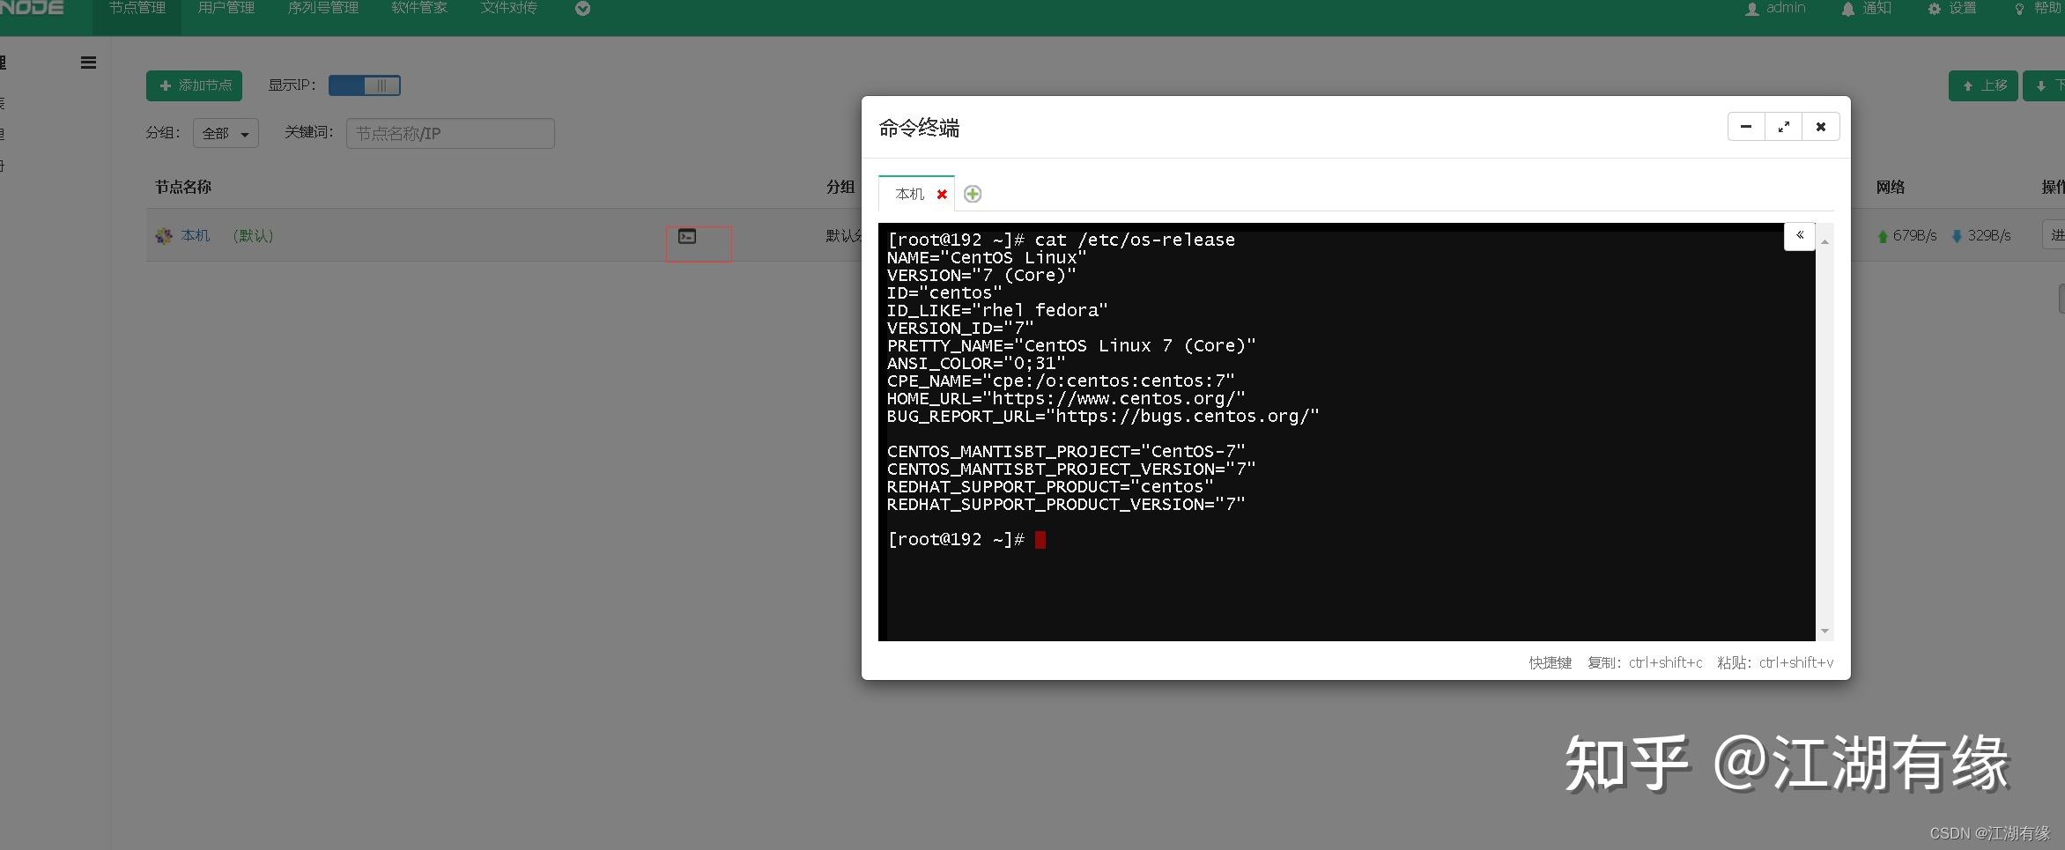The height and width of the screenshot is (850, 2065).
Task: Open the 通知 notification bell icon
Action: pos(1847,9)
